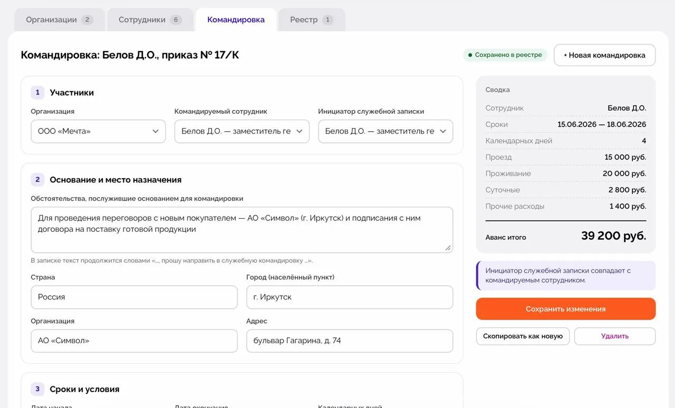Screen dimensions: 675x408
Task: Click the destination Организация field АО «Символ»
Action: tap(134, 341)
